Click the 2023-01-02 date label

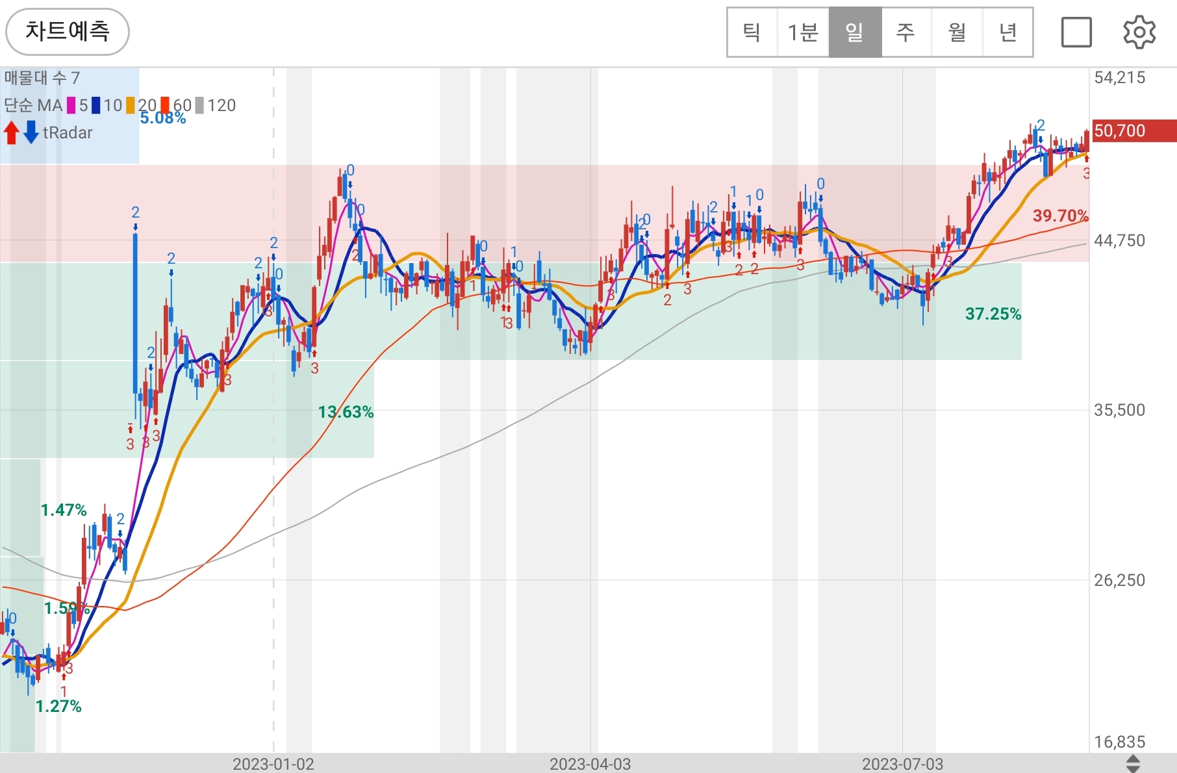(273, 764)
